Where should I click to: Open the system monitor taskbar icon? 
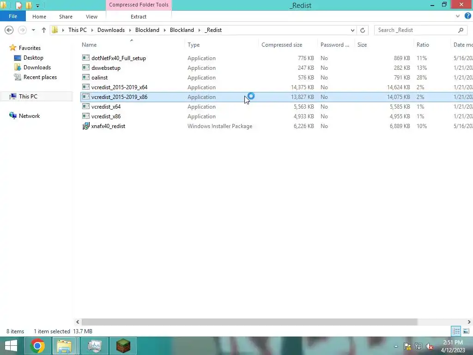pyautogui.click(x=95, y=346)
